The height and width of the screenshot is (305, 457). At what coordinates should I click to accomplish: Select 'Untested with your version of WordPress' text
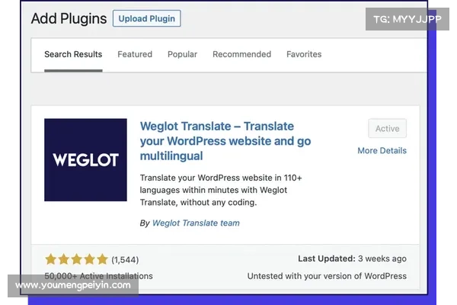coord(327,276)
